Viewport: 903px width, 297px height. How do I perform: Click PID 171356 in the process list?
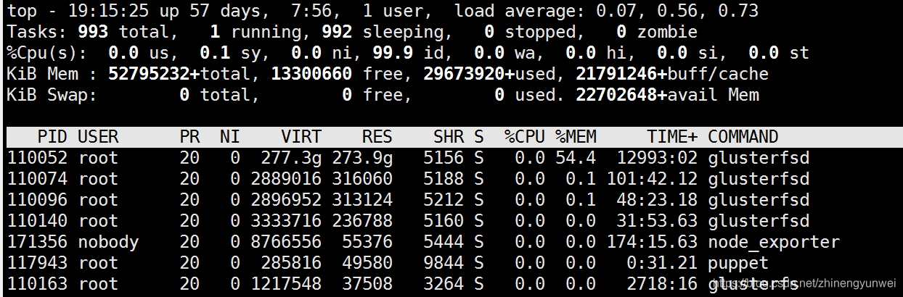point(36,242)
